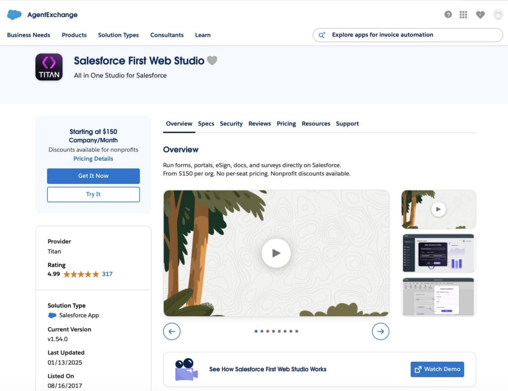Open the help question mark icon

448,14
